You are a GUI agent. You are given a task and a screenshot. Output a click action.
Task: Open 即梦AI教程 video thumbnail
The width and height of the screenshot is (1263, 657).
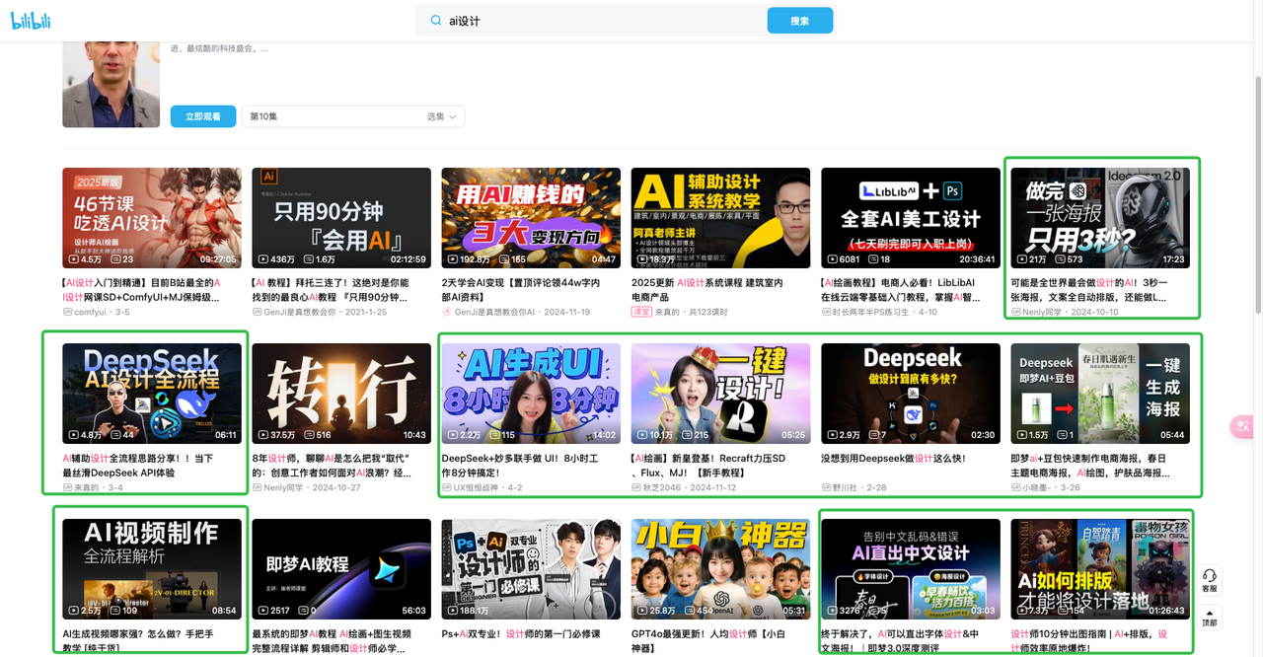pos(341,569)
